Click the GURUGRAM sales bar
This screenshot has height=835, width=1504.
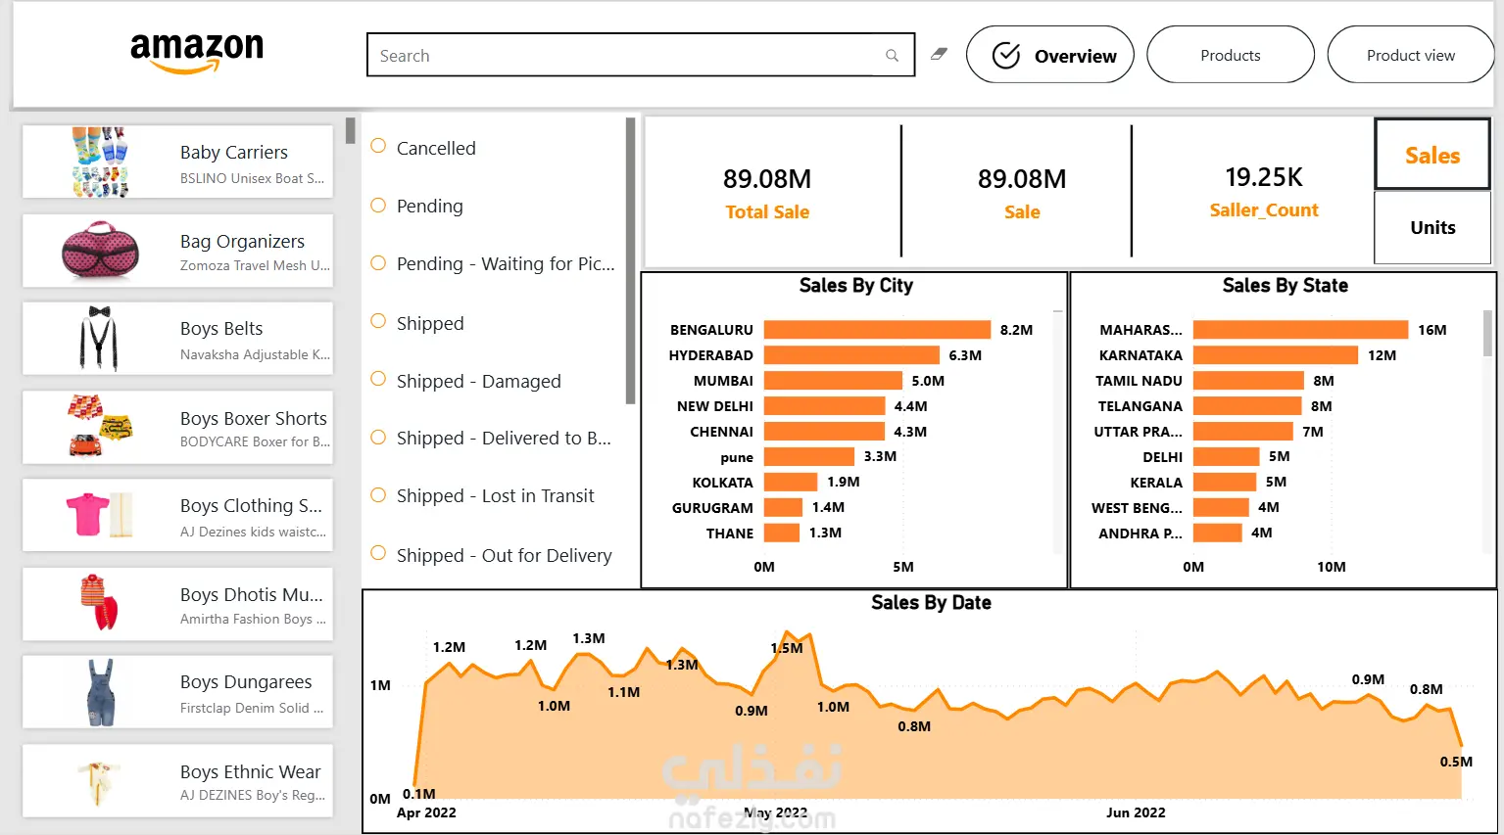click(783, 507)
